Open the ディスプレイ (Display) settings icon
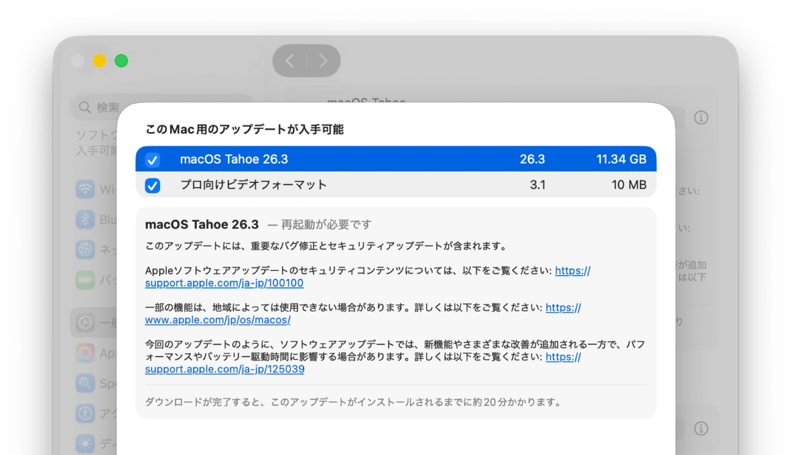This screenshot has width=791, height=455. 87,443
